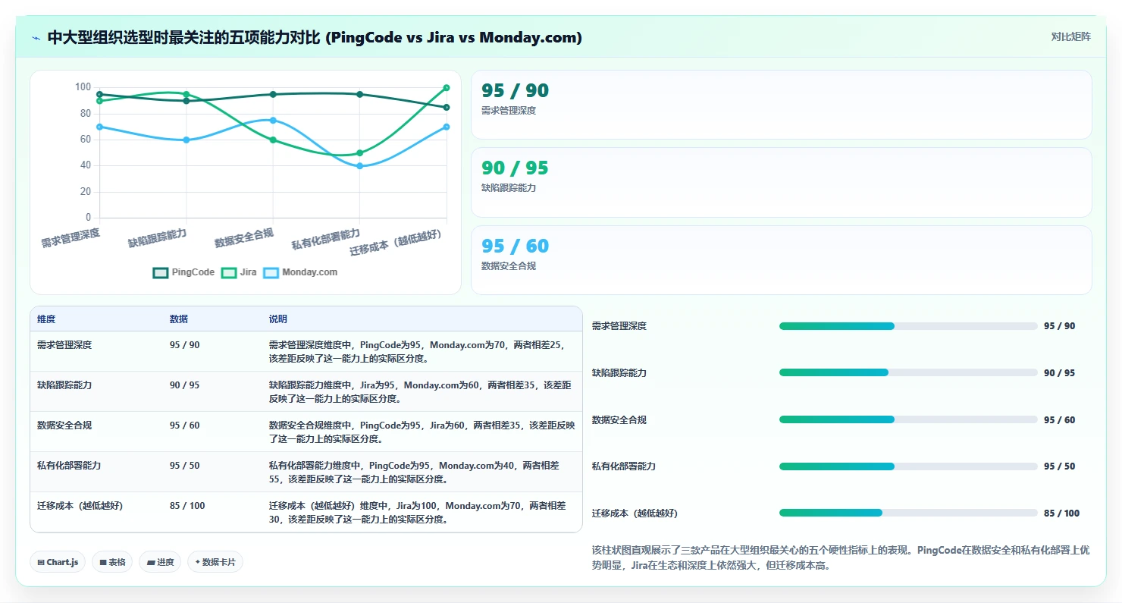Screen dimensions: 1122x603
Task: Select 私有化部署能力 in table's first column
Action: click(x=69, y=466)
